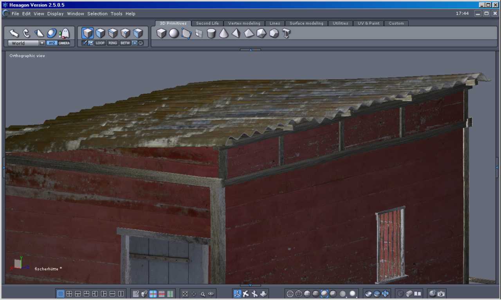Screen dimensions: 501x300
Task: Open the File menu
Action: 15,14
